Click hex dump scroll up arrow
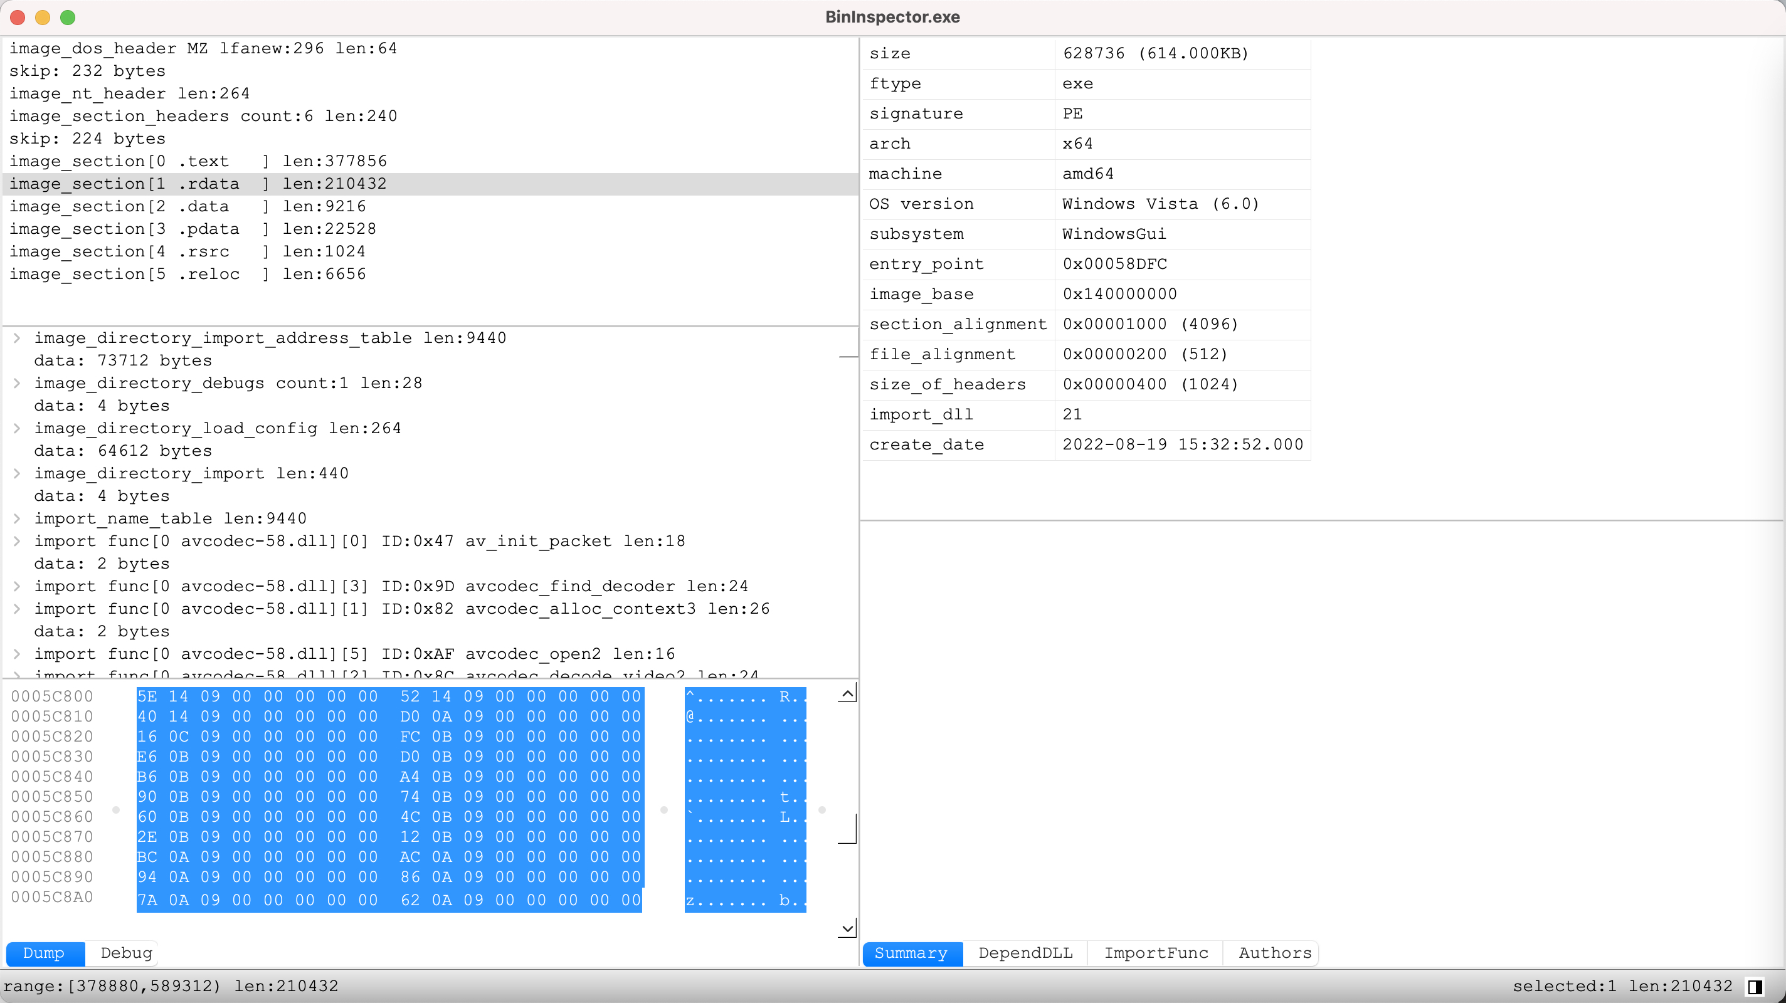 pos(847,693)
